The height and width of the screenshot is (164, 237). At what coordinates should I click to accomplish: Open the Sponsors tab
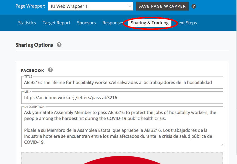[x=86, y=23]
